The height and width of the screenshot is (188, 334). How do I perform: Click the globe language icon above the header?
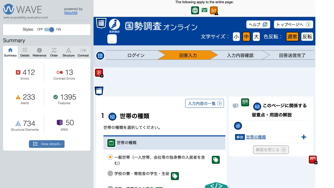click(x=195, y=10)
